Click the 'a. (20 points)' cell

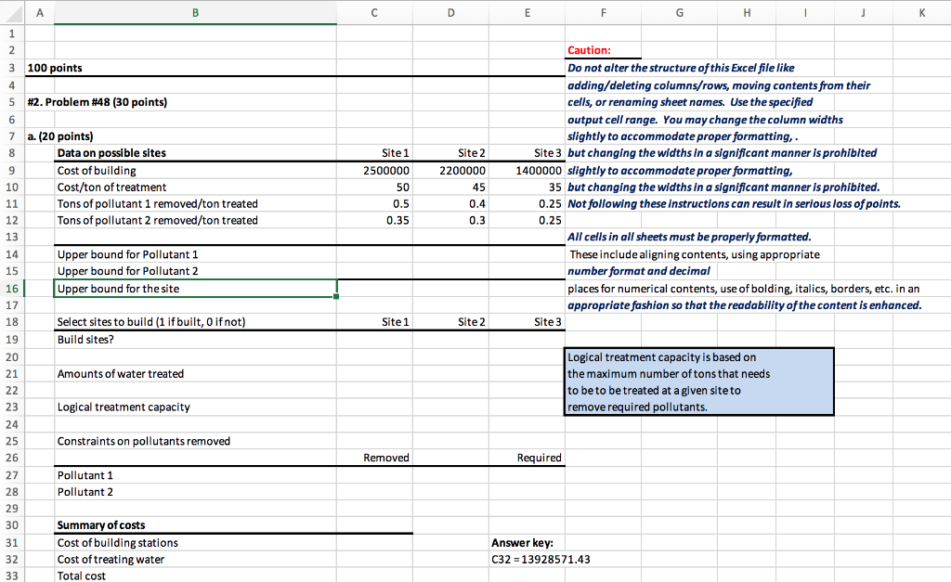[x=60, y=136]
